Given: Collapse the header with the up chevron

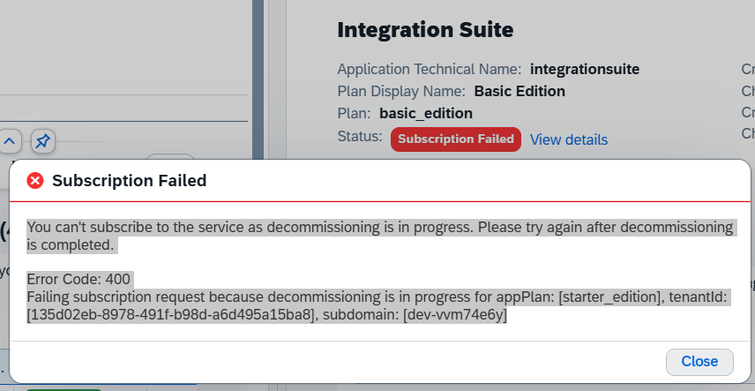Looking at the screenshot, I should 10,141.
